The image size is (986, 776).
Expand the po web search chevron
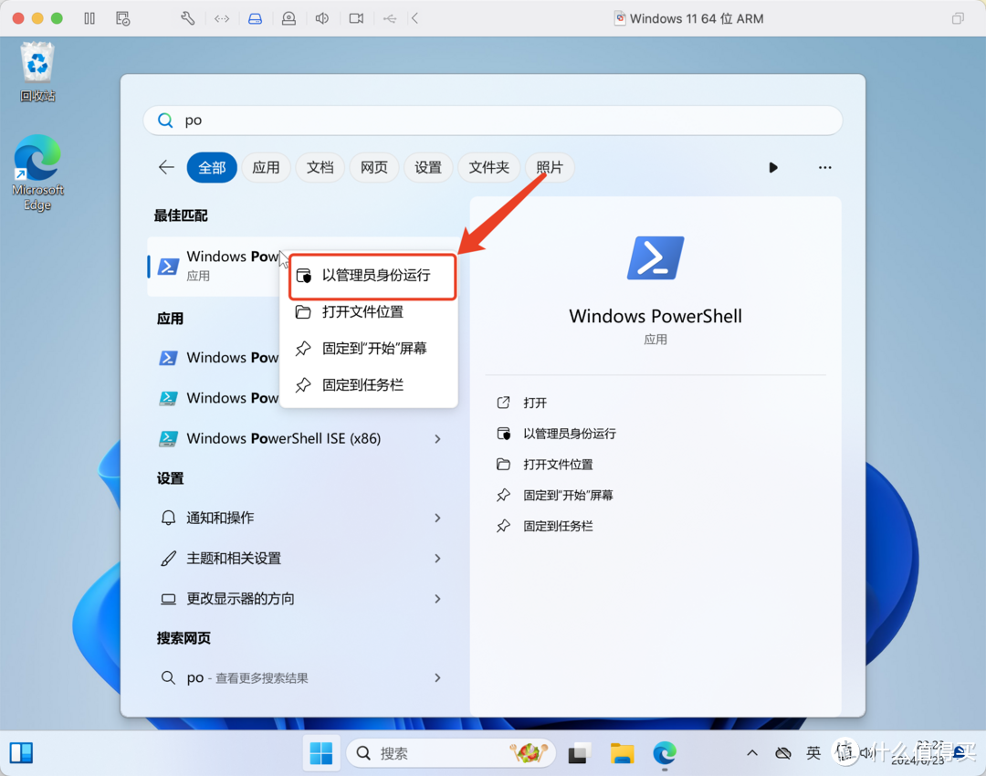tap(437, 678)
